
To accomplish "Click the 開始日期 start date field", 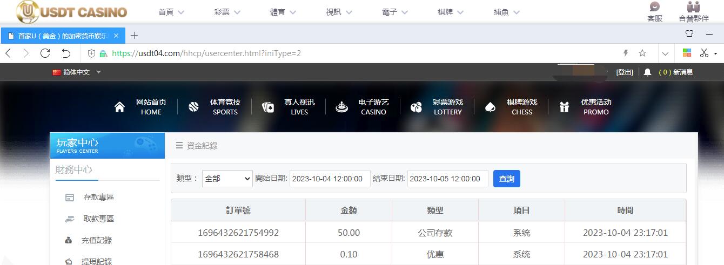I will [x=330, y=179].
